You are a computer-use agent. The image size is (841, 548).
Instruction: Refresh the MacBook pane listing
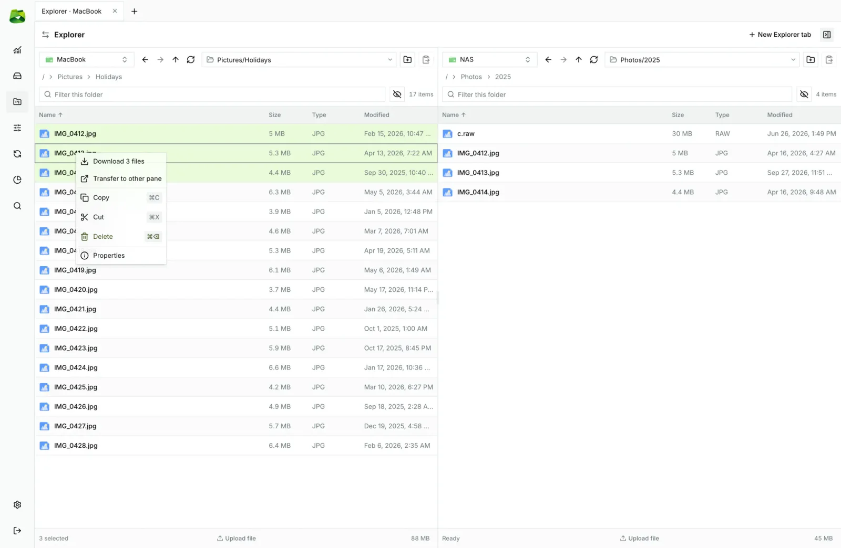coord(191,60)
